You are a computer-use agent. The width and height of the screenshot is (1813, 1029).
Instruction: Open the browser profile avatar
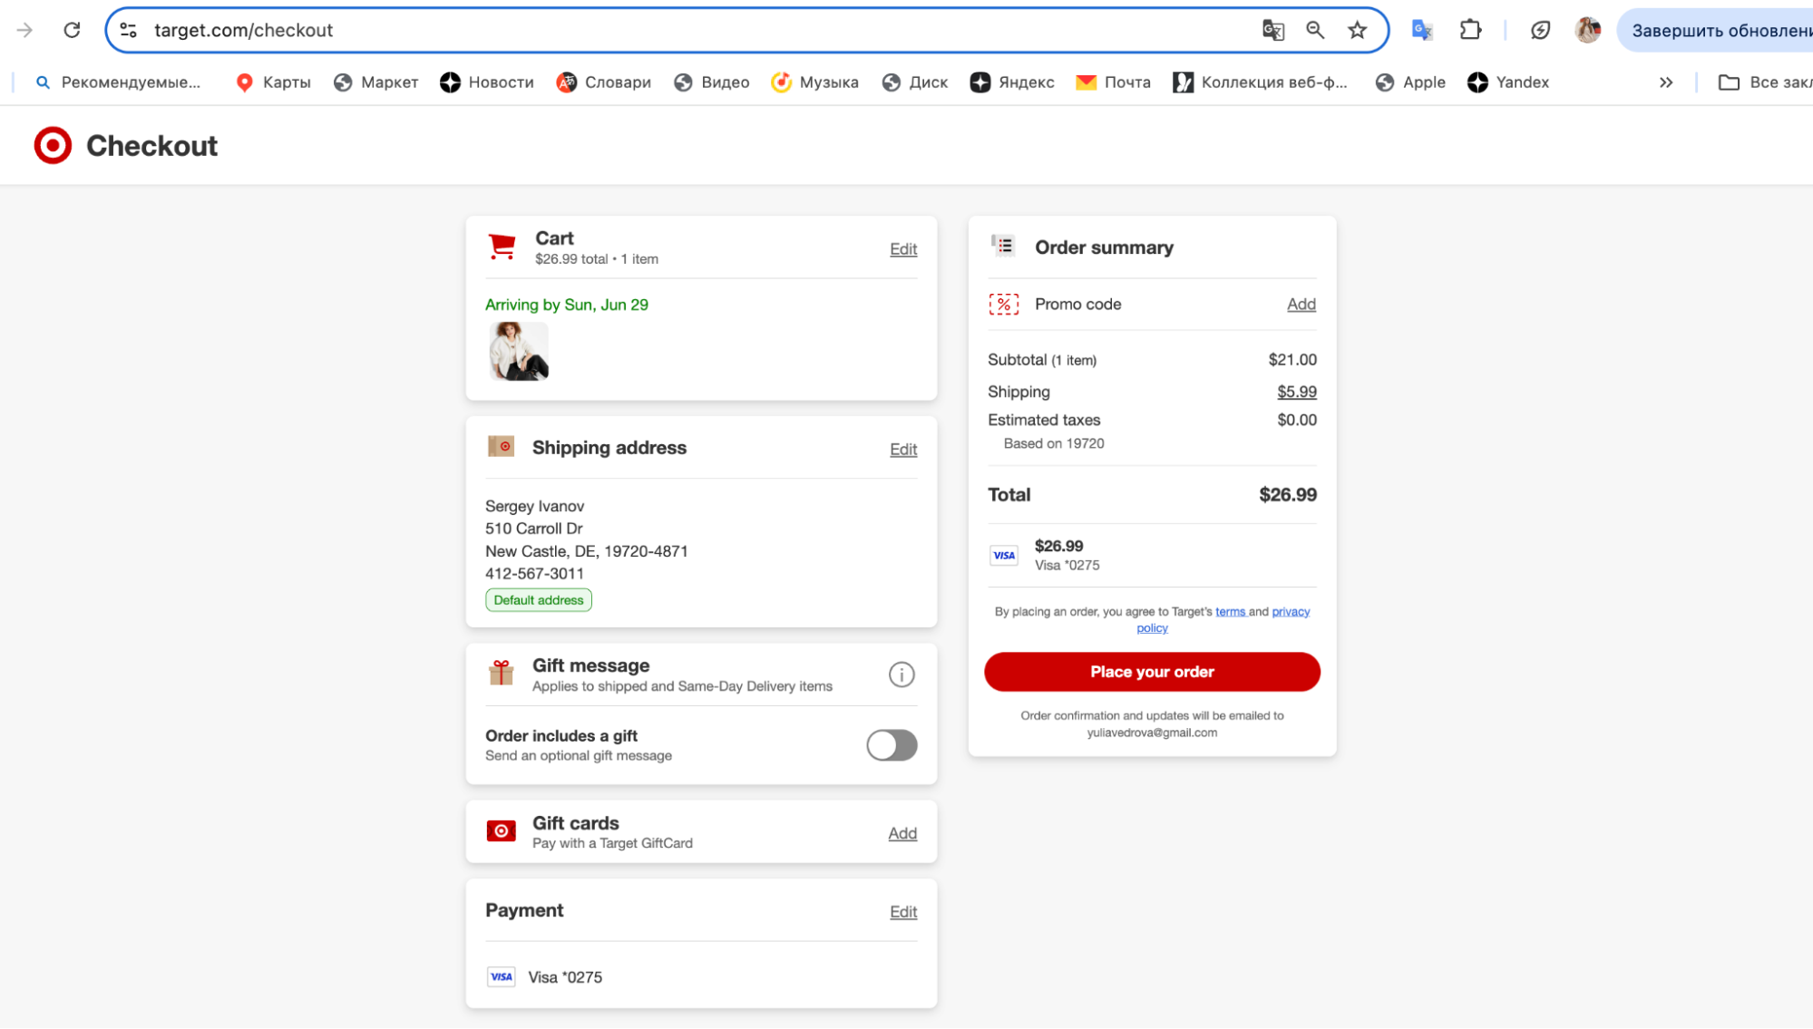[1587, 30]
